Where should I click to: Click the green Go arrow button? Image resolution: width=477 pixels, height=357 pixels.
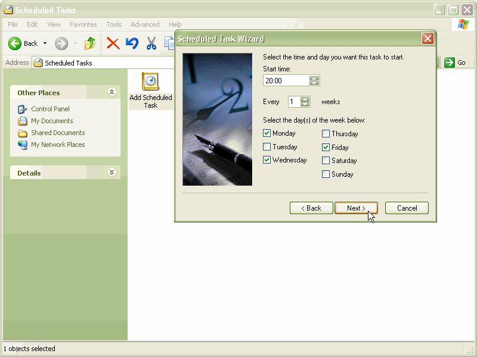[x=449, y=62]
